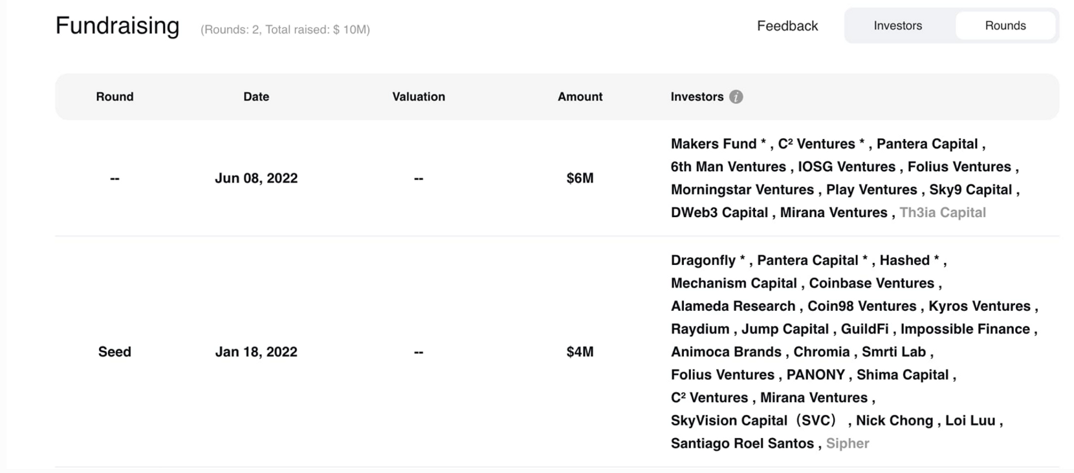Open Play Ventures investor link

(871, 190)
